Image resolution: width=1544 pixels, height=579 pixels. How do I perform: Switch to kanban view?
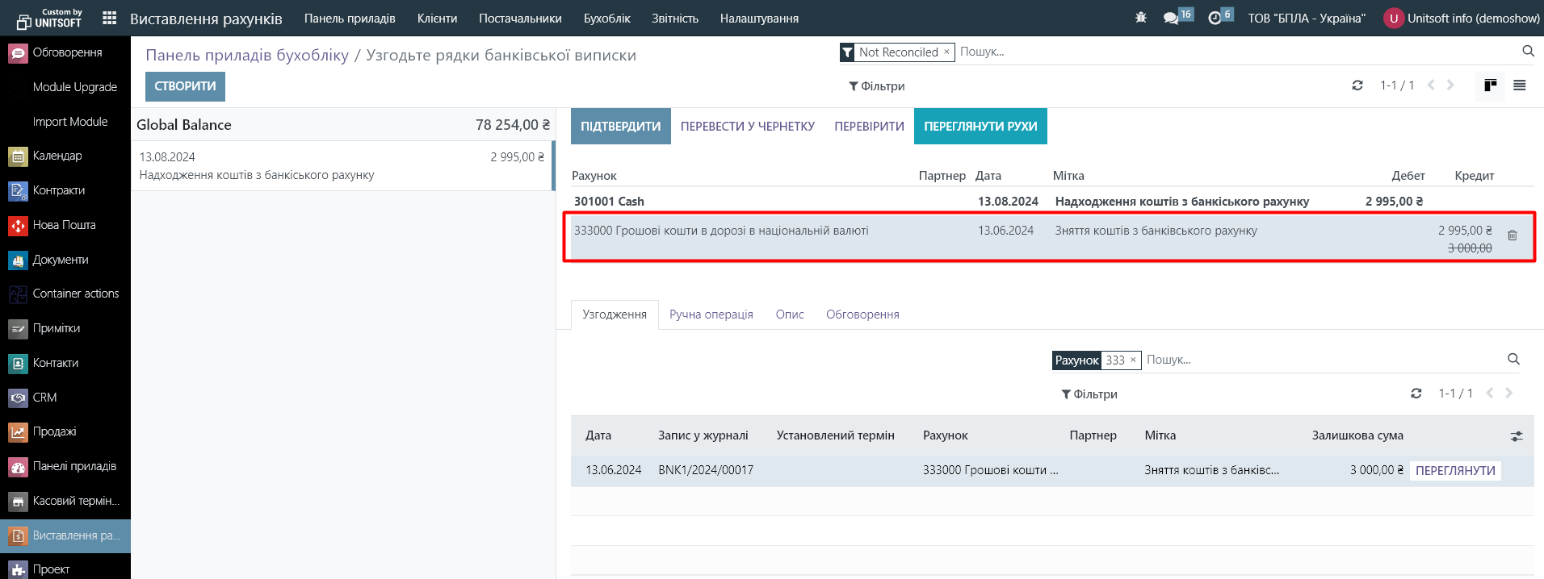[x=1491, y=85]
